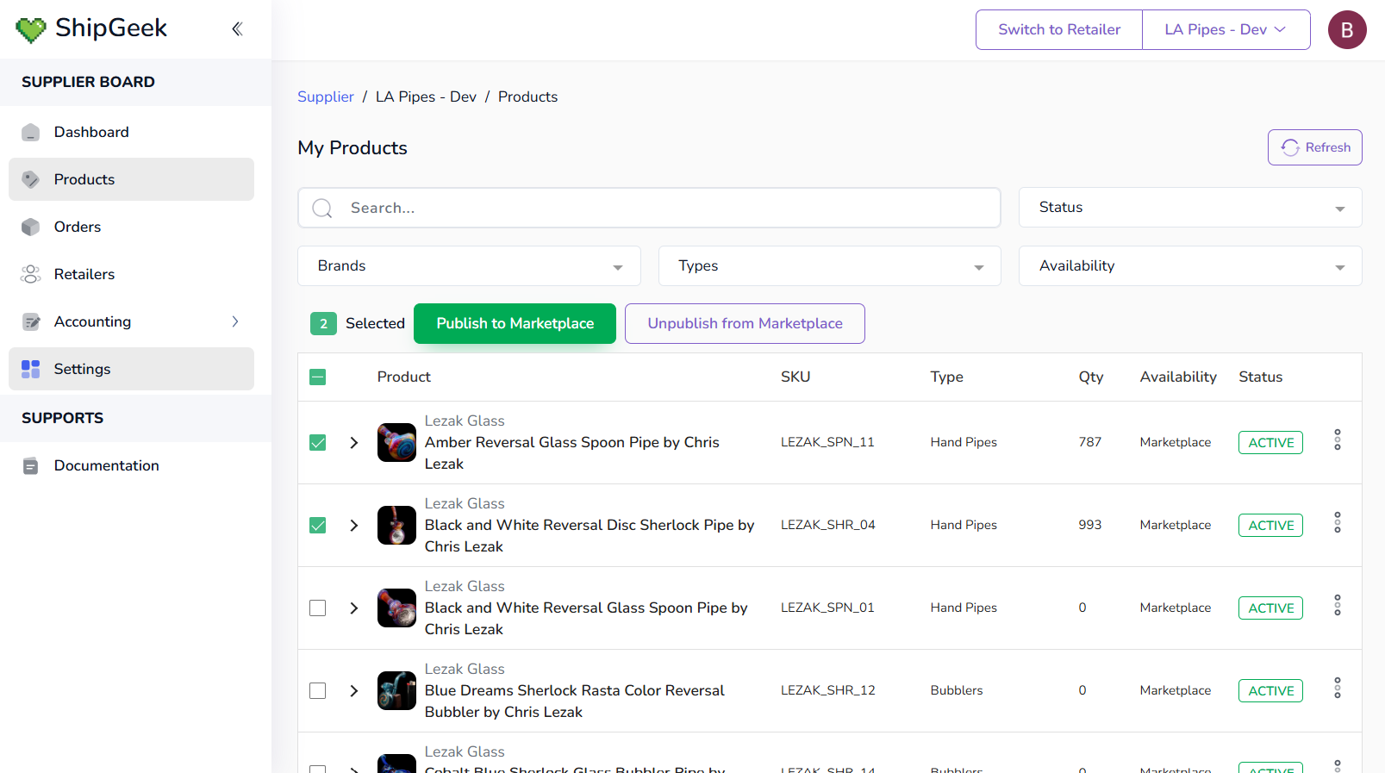Open the Availability filter dropdown
The height and width of the screenshot is (773, 1385).
[x=1190, y=265]
